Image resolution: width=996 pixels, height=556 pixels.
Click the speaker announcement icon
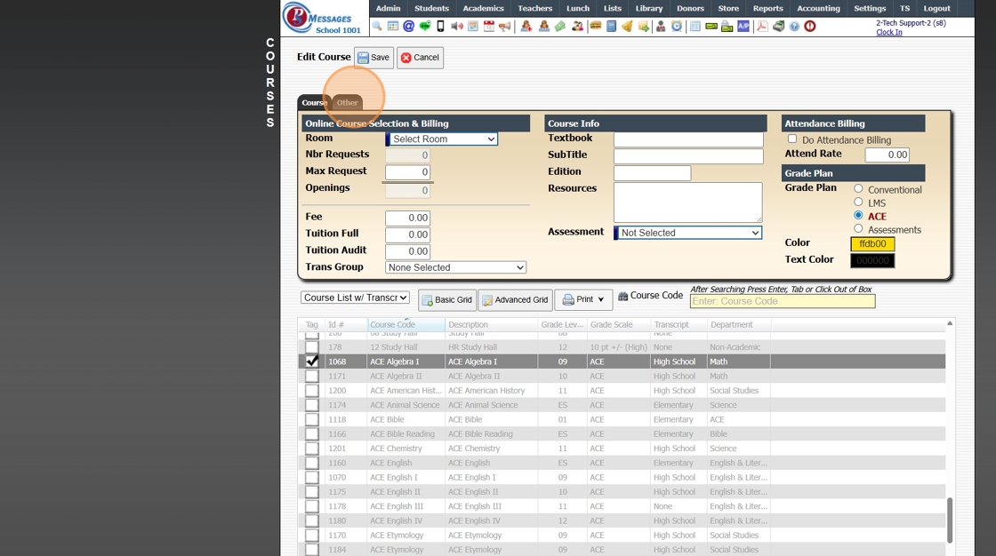[x=457, y=26]
